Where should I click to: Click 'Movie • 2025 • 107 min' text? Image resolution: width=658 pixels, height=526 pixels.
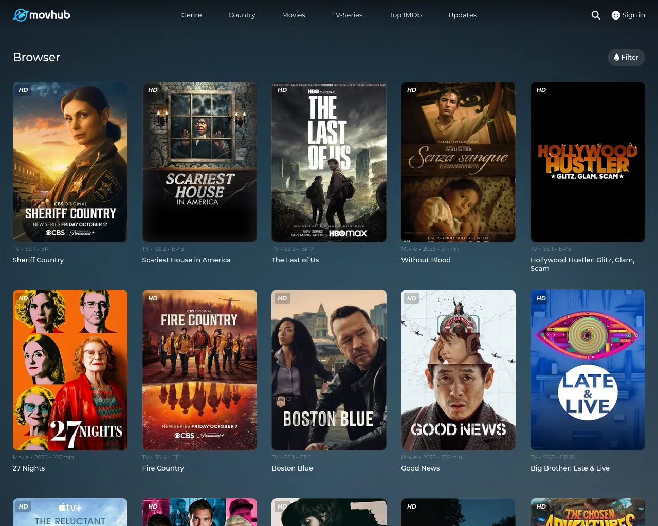[x=43, y=457]
